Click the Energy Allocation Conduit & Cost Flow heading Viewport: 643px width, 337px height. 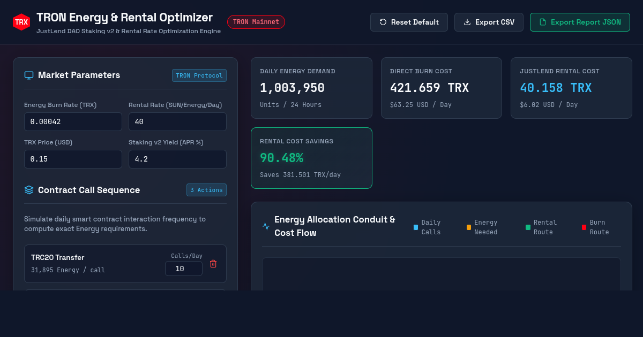pyautogui.click(x=335, y=226)
